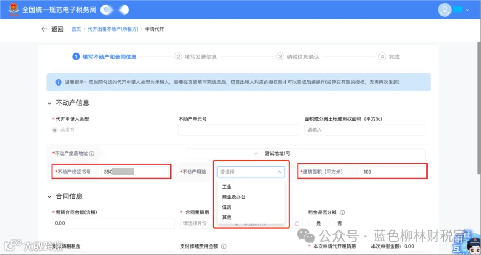
Task: Choose 住房 from the dropdown list
Action: click(227, 207)
